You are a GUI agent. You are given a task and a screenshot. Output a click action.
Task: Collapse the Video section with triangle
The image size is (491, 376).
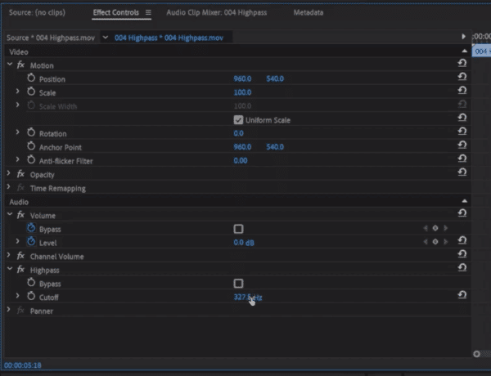(464, 51)
